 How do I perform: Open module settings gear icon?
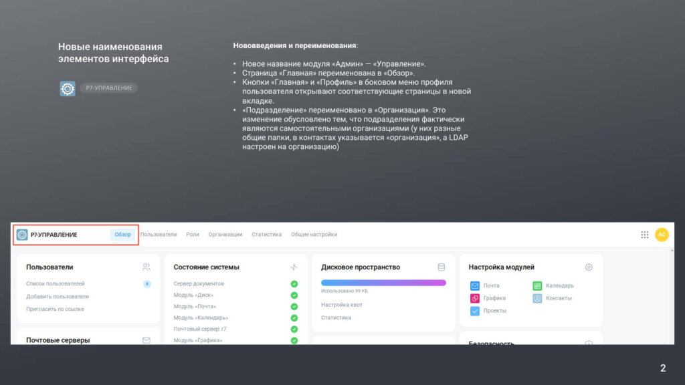pyautogui.click(x=589, y=267)
